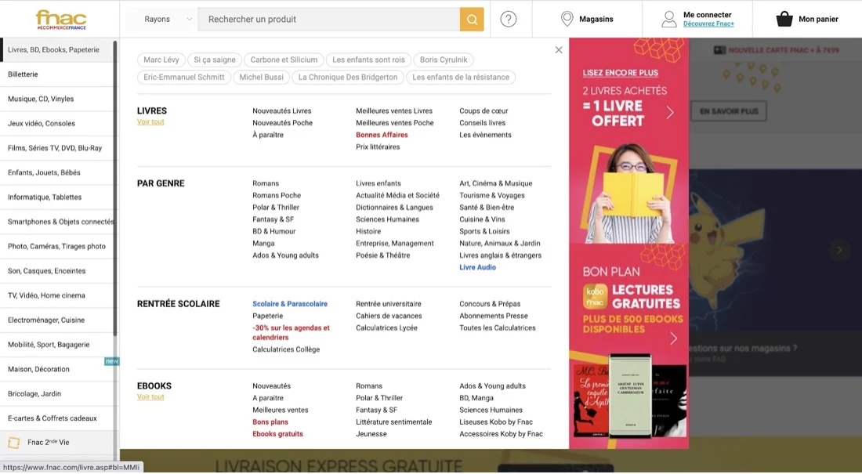Open Meilleures ventes Poche link
862x474 pixels.
point(395,123)
